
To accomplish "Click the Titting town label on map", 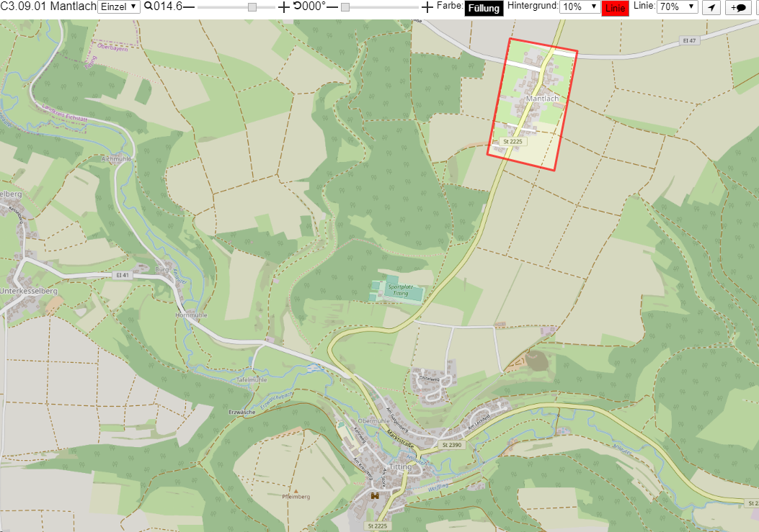I will (x=400, y=466).
